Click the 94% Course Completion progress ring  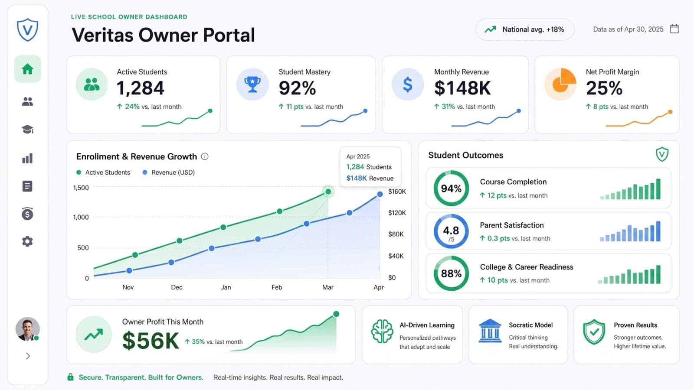(451, 188)
